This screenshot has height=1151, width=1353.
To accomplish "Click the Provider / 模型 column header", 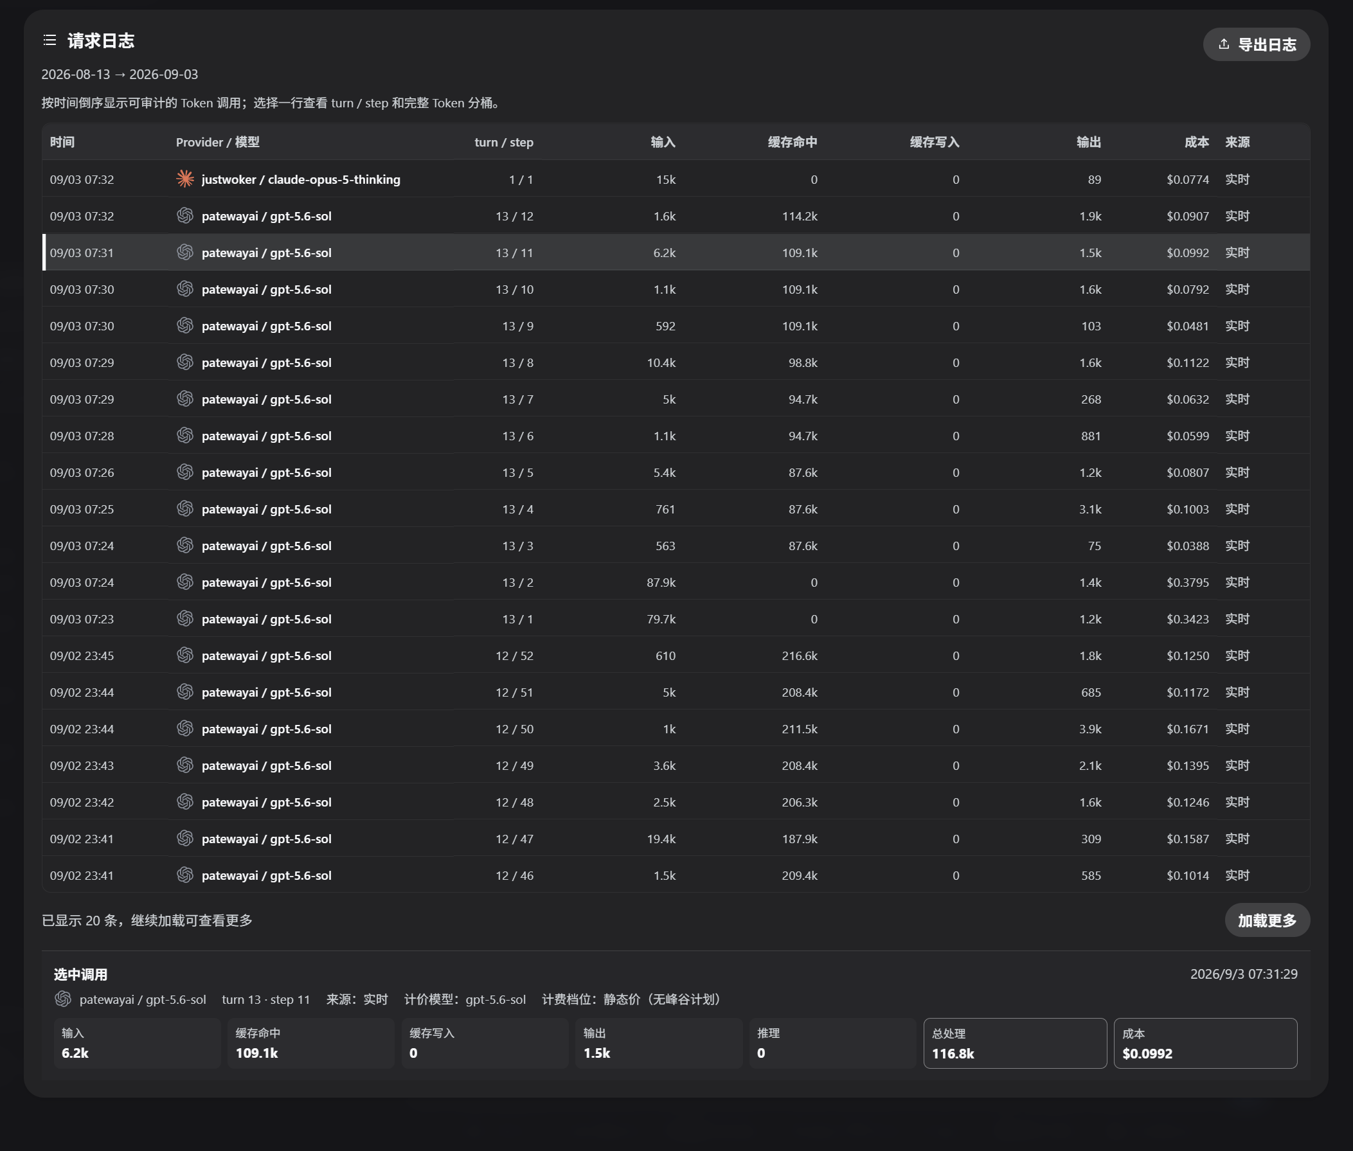I will coord(217,141).
